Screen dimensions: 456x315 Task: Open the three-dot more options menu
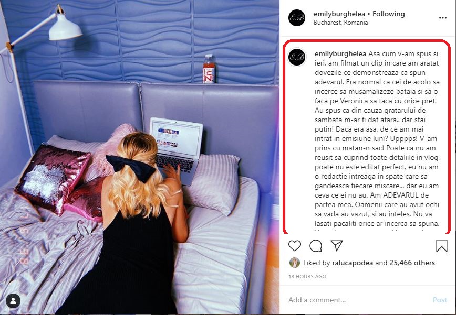443,18
